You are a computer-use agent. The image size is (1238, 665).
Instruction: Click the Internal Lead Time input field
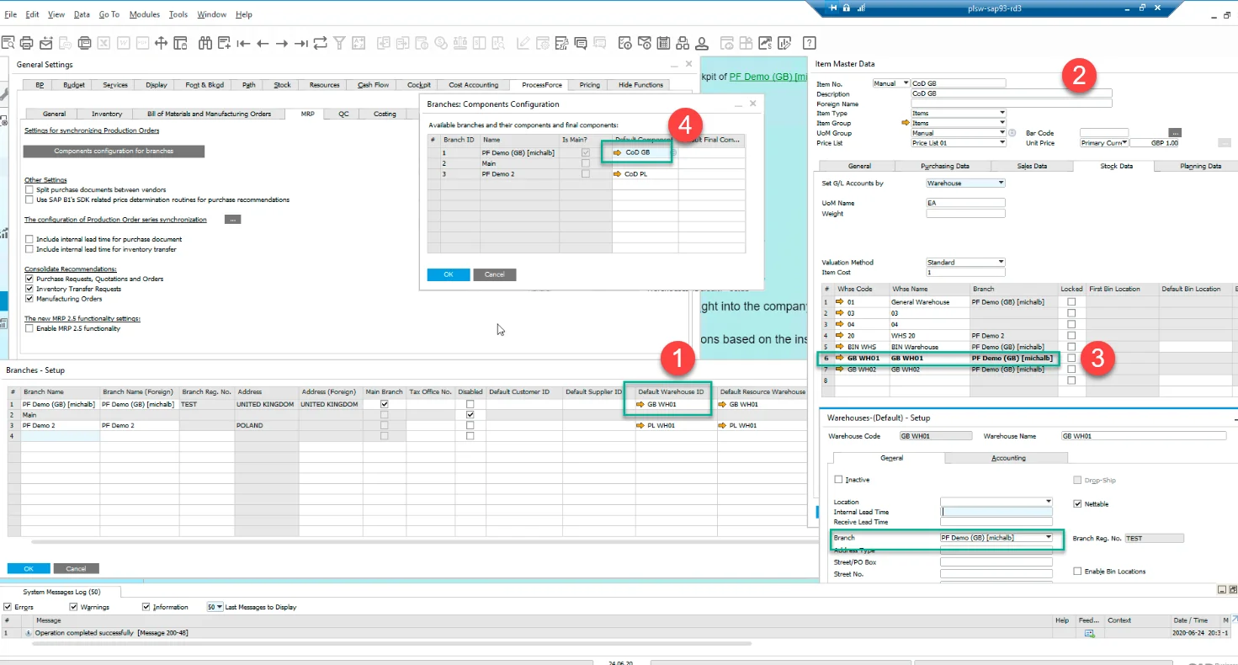[x=996, y=512]
